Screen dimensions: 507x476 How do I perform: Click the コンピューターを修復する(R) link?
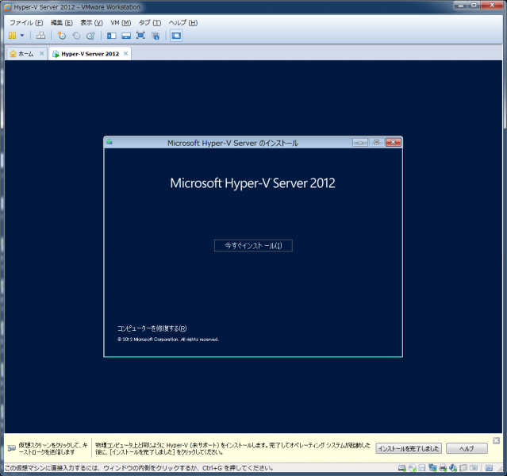point(152,328)
